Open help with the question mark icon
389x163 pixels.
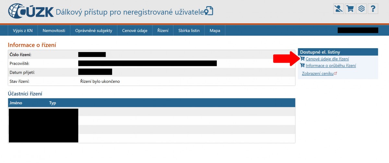(x=373, y=9)
